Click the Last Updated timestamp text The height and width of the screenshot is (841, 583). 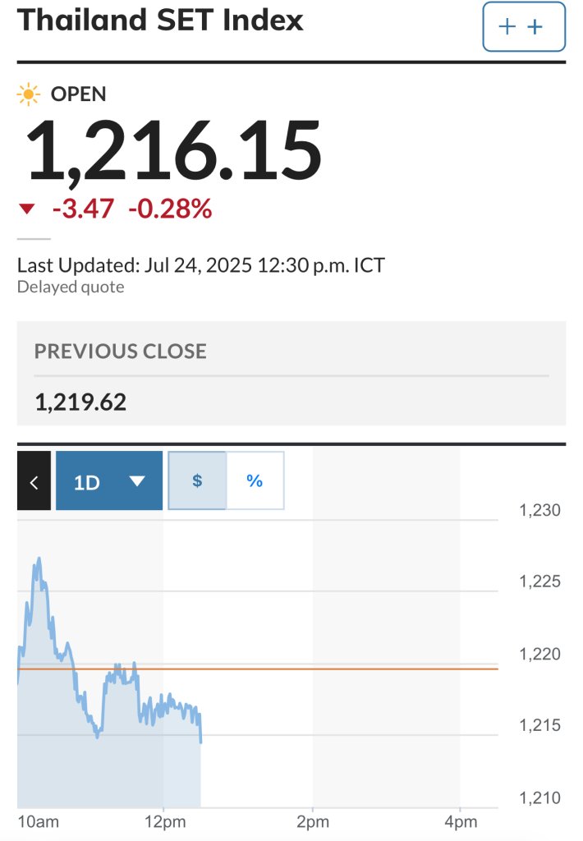pyautogui.click(x=201, y=265)
